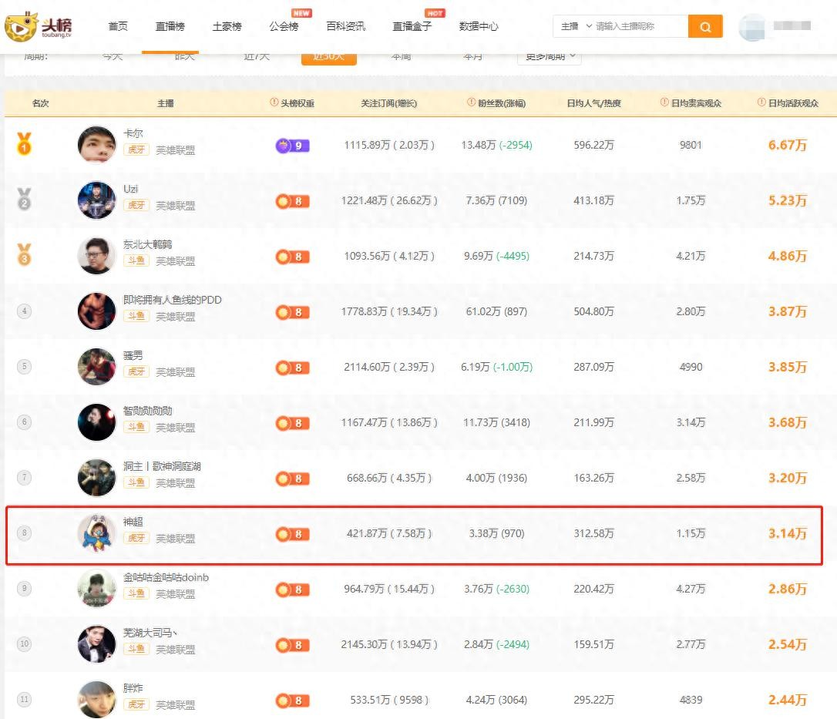Click info icon beside 日均贵宾观众 header
The width and height of the screenshot is (837, 719).
coord(664,103)
